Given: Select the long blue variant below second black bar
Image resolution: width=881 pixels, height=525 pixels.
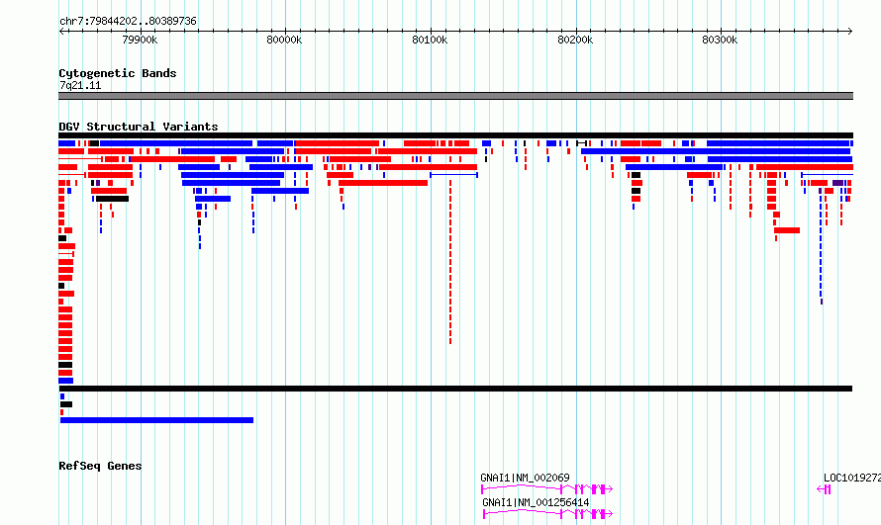Looking at the screenshot, I should (x=156, y=420).
